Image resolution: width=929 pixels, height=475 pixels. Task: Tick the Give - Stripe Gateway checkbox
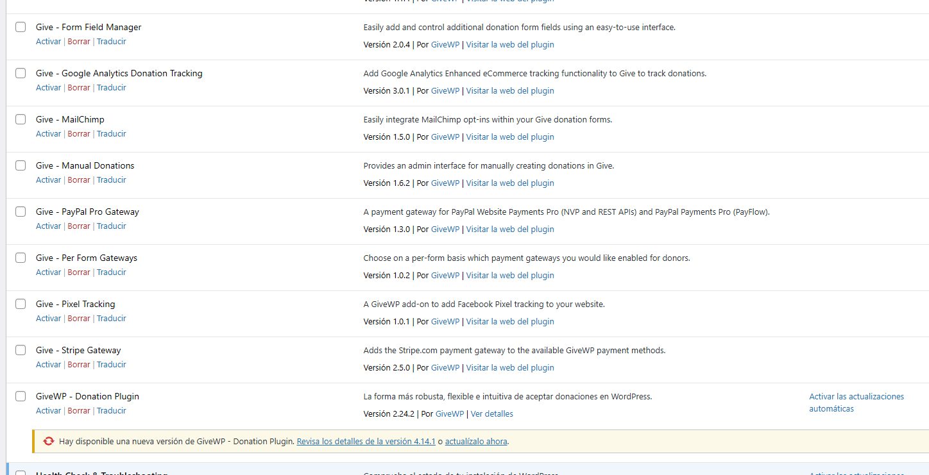(x=21, y=350)
